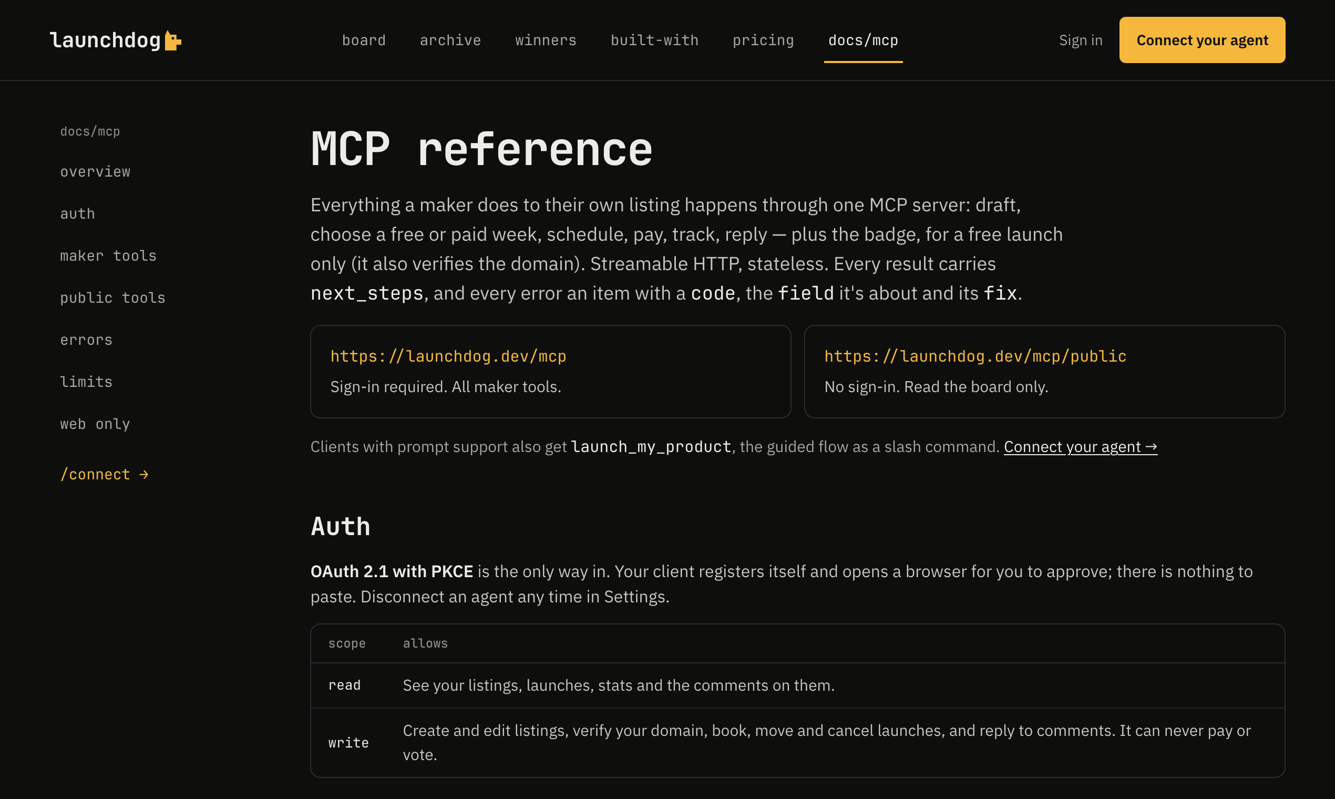
Task: Click 'No sign-in. Read the board only.' text
Action: point(936,387)
